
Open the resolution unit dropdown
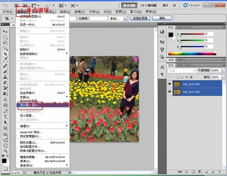125,18
